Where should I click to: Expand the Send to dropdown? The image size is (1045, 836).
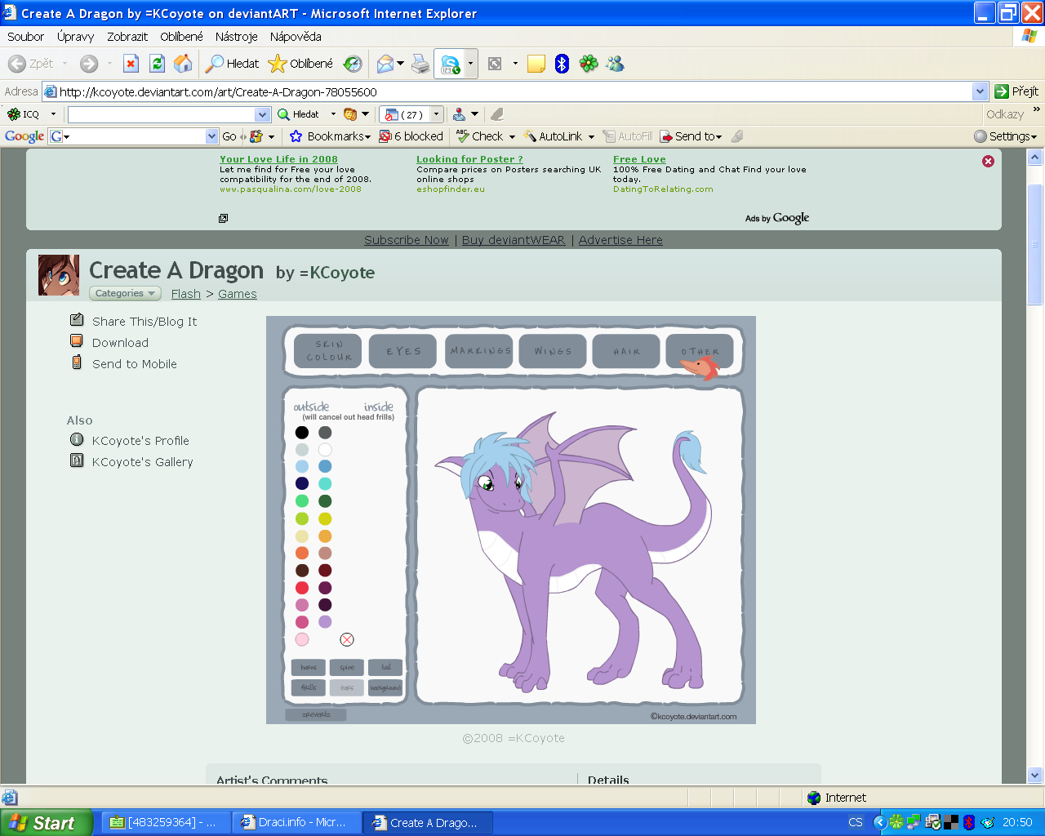(718, 137)
